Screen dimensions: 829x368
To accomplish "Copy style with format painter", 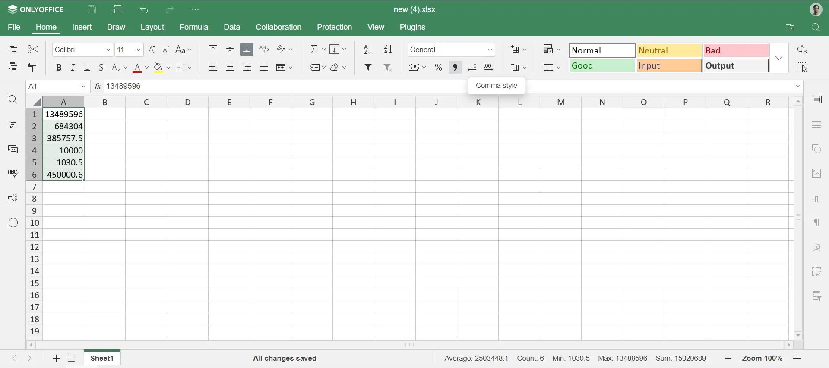I will (x=33, y=68).
